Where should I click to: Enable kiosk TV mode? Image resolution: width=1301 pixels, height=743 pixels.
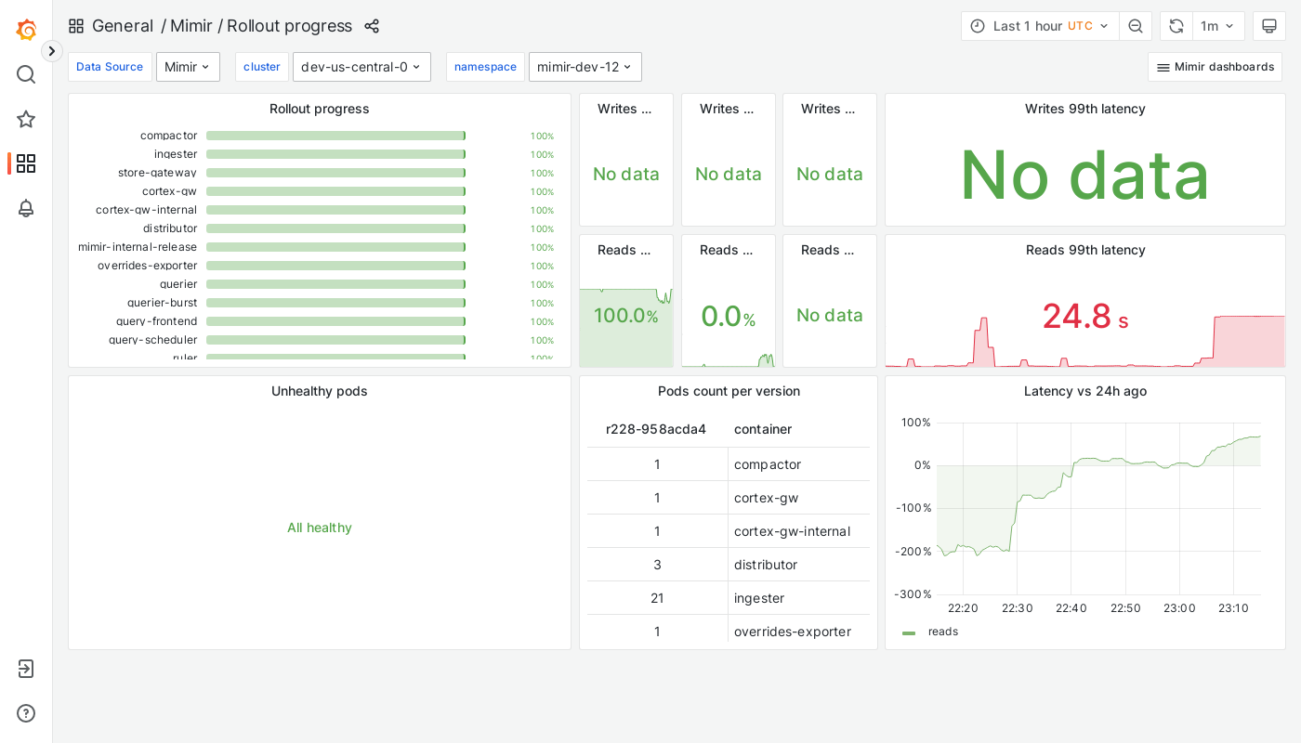[x=1269, y=26]
